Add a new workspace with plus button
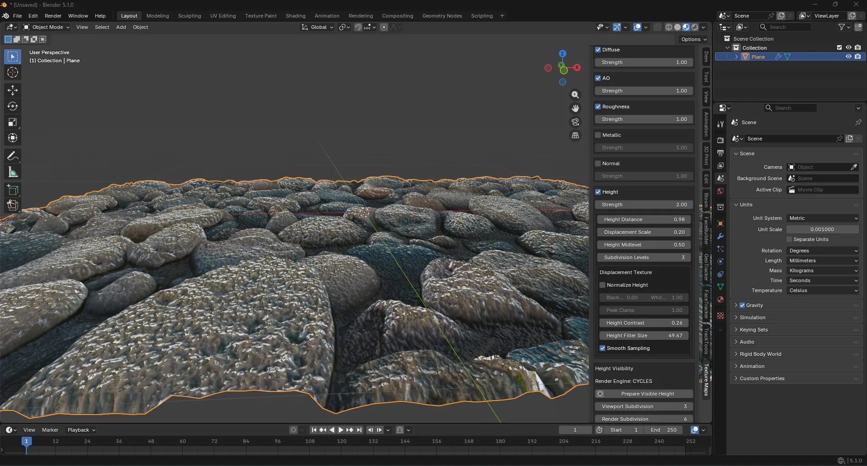This screenshot has width=867, height=466. pos(502,16)
